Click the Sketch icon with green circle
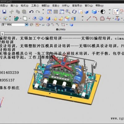 (16, 19)
